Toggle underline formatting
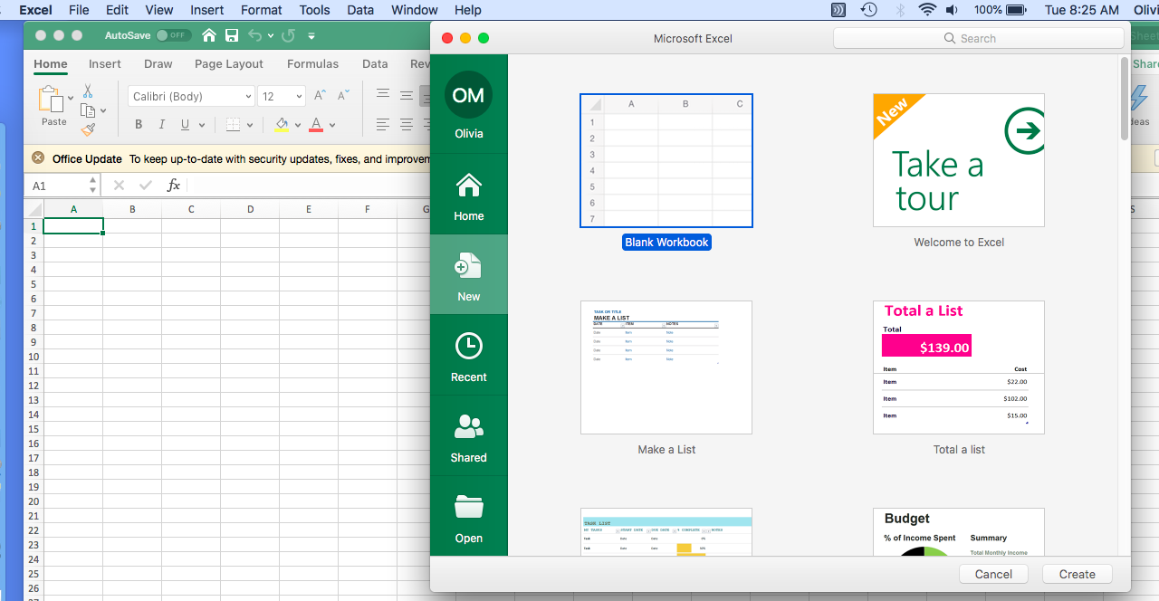Viewport: 1159px width, 601px height. point(186,125)
